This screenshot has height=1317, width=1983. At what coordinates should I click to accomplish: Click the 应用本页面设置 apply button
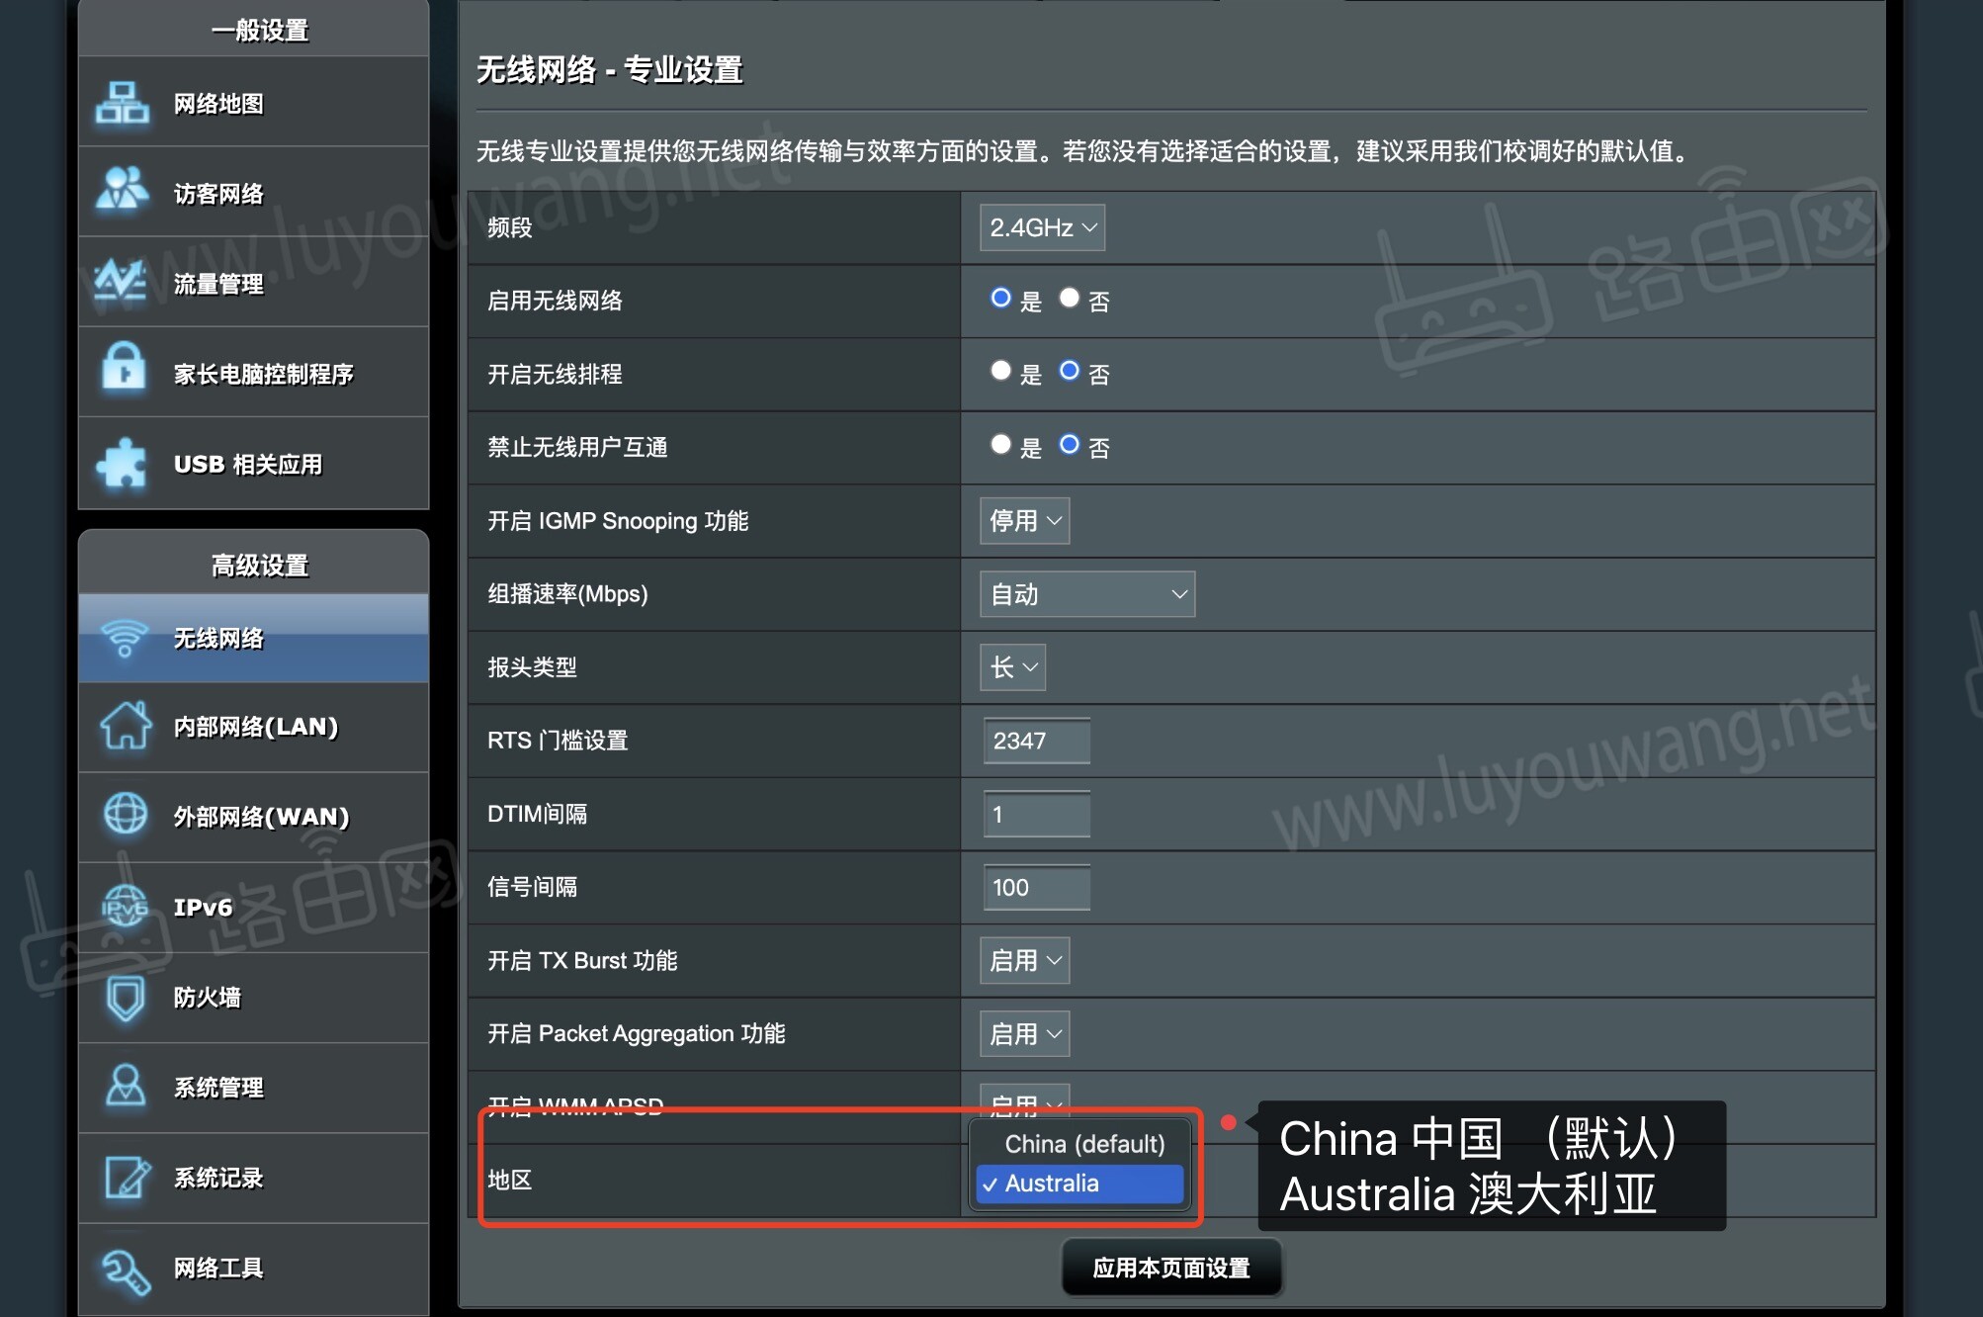1171,1267
